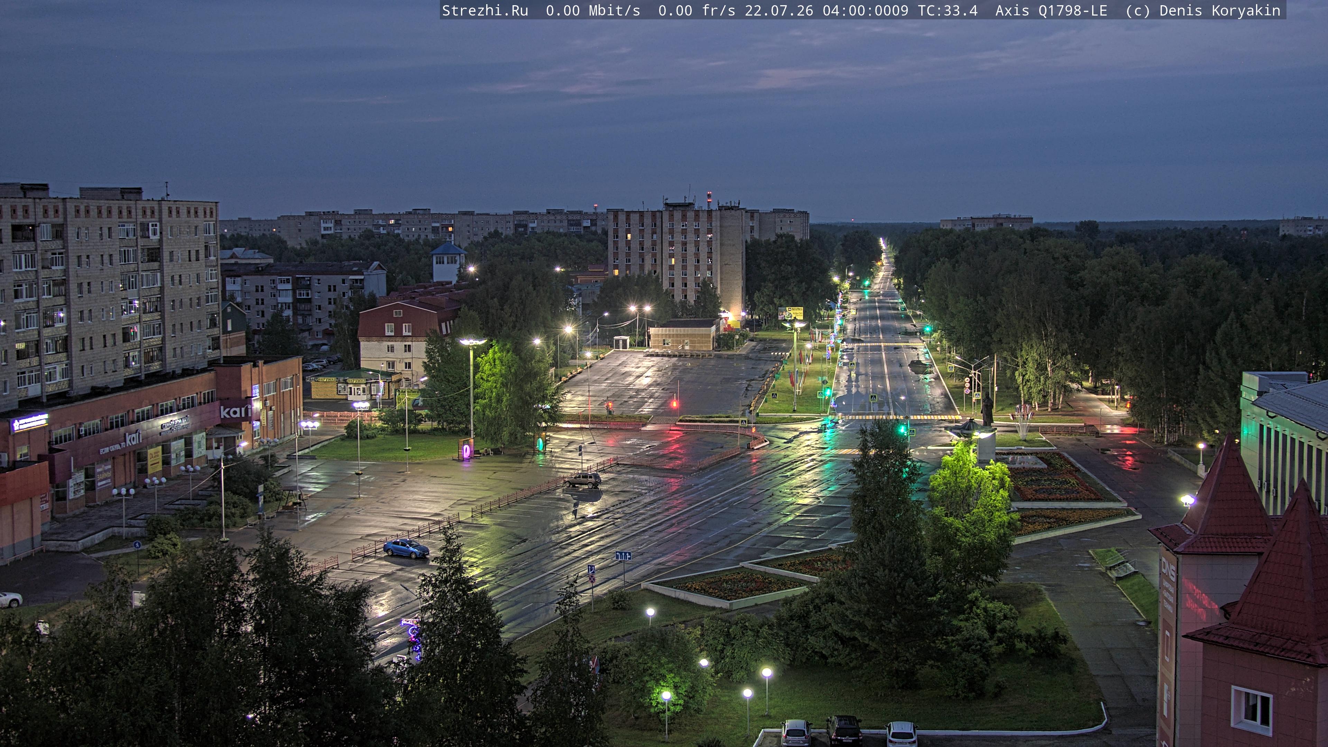Click the Axis Q1798-LE camera model text

click(x=1051, y=11)
